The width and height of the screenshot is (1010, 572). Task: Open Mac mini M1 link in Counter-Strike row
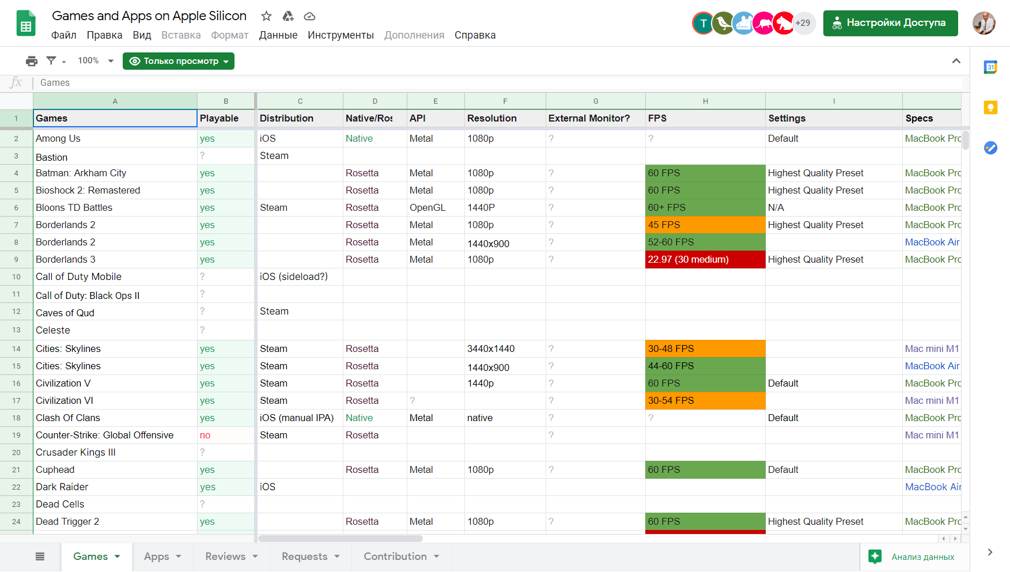[x=932, y=435]
